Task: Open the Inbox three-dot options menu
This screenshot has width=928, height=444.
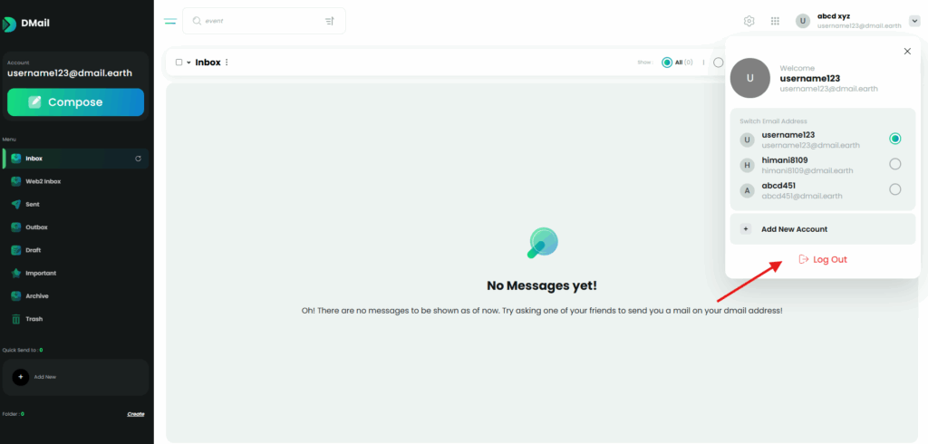Action: pos(227,63)
